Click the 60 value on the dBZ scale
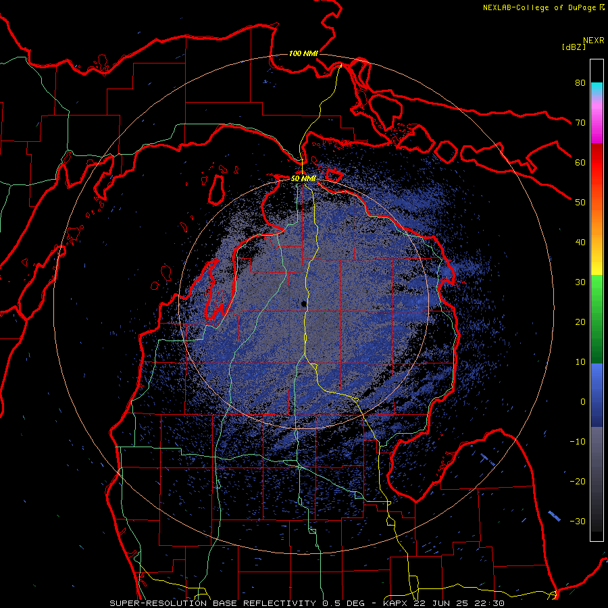Image resolution: width=608 pixels, height=608 pixels. (580, 162)
